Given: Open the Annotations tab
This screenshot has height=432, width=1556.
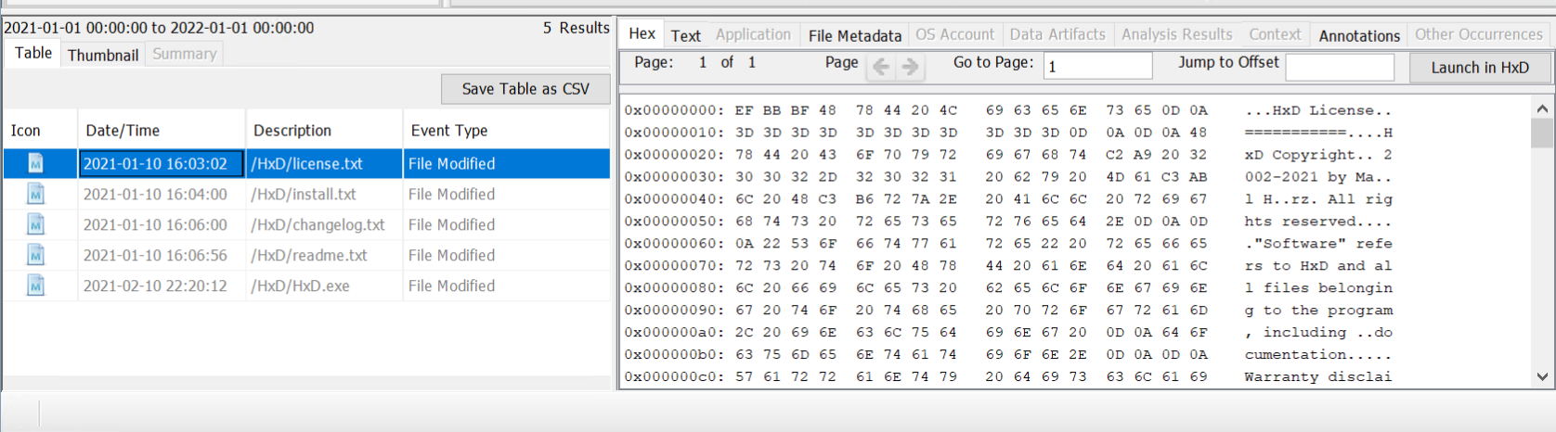Looking at the screenshot, I should coord(1359,35).
